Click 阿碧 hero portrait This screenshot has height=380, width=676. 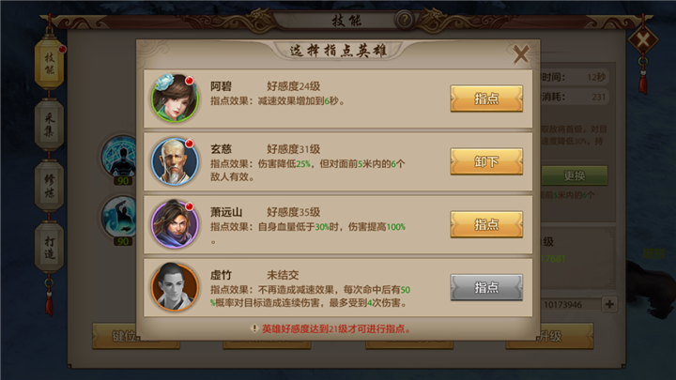click(x=175, y=98)
